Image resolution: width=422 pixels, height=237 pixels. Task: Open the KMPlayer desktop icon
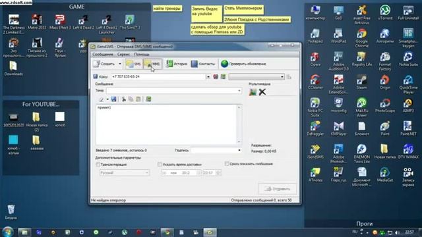[338, 128]
